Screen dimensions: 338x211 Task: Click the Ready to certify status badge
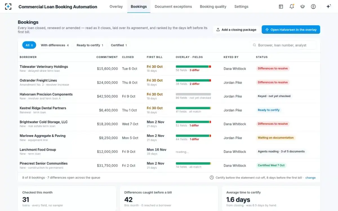pyautogui.click(x=269, y=110)
